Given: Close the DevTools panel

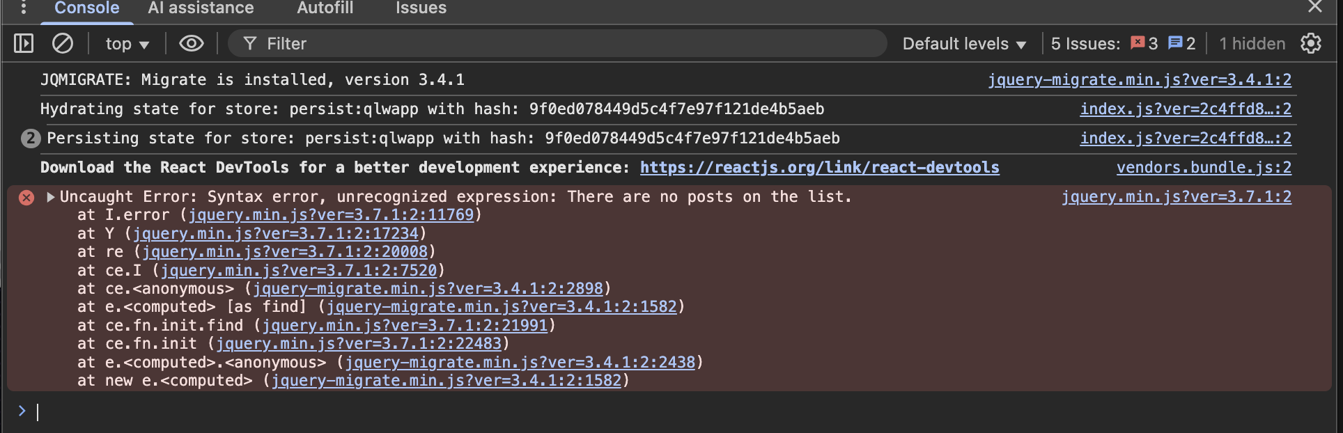Looking at the screenshot, I should 1315,7.
